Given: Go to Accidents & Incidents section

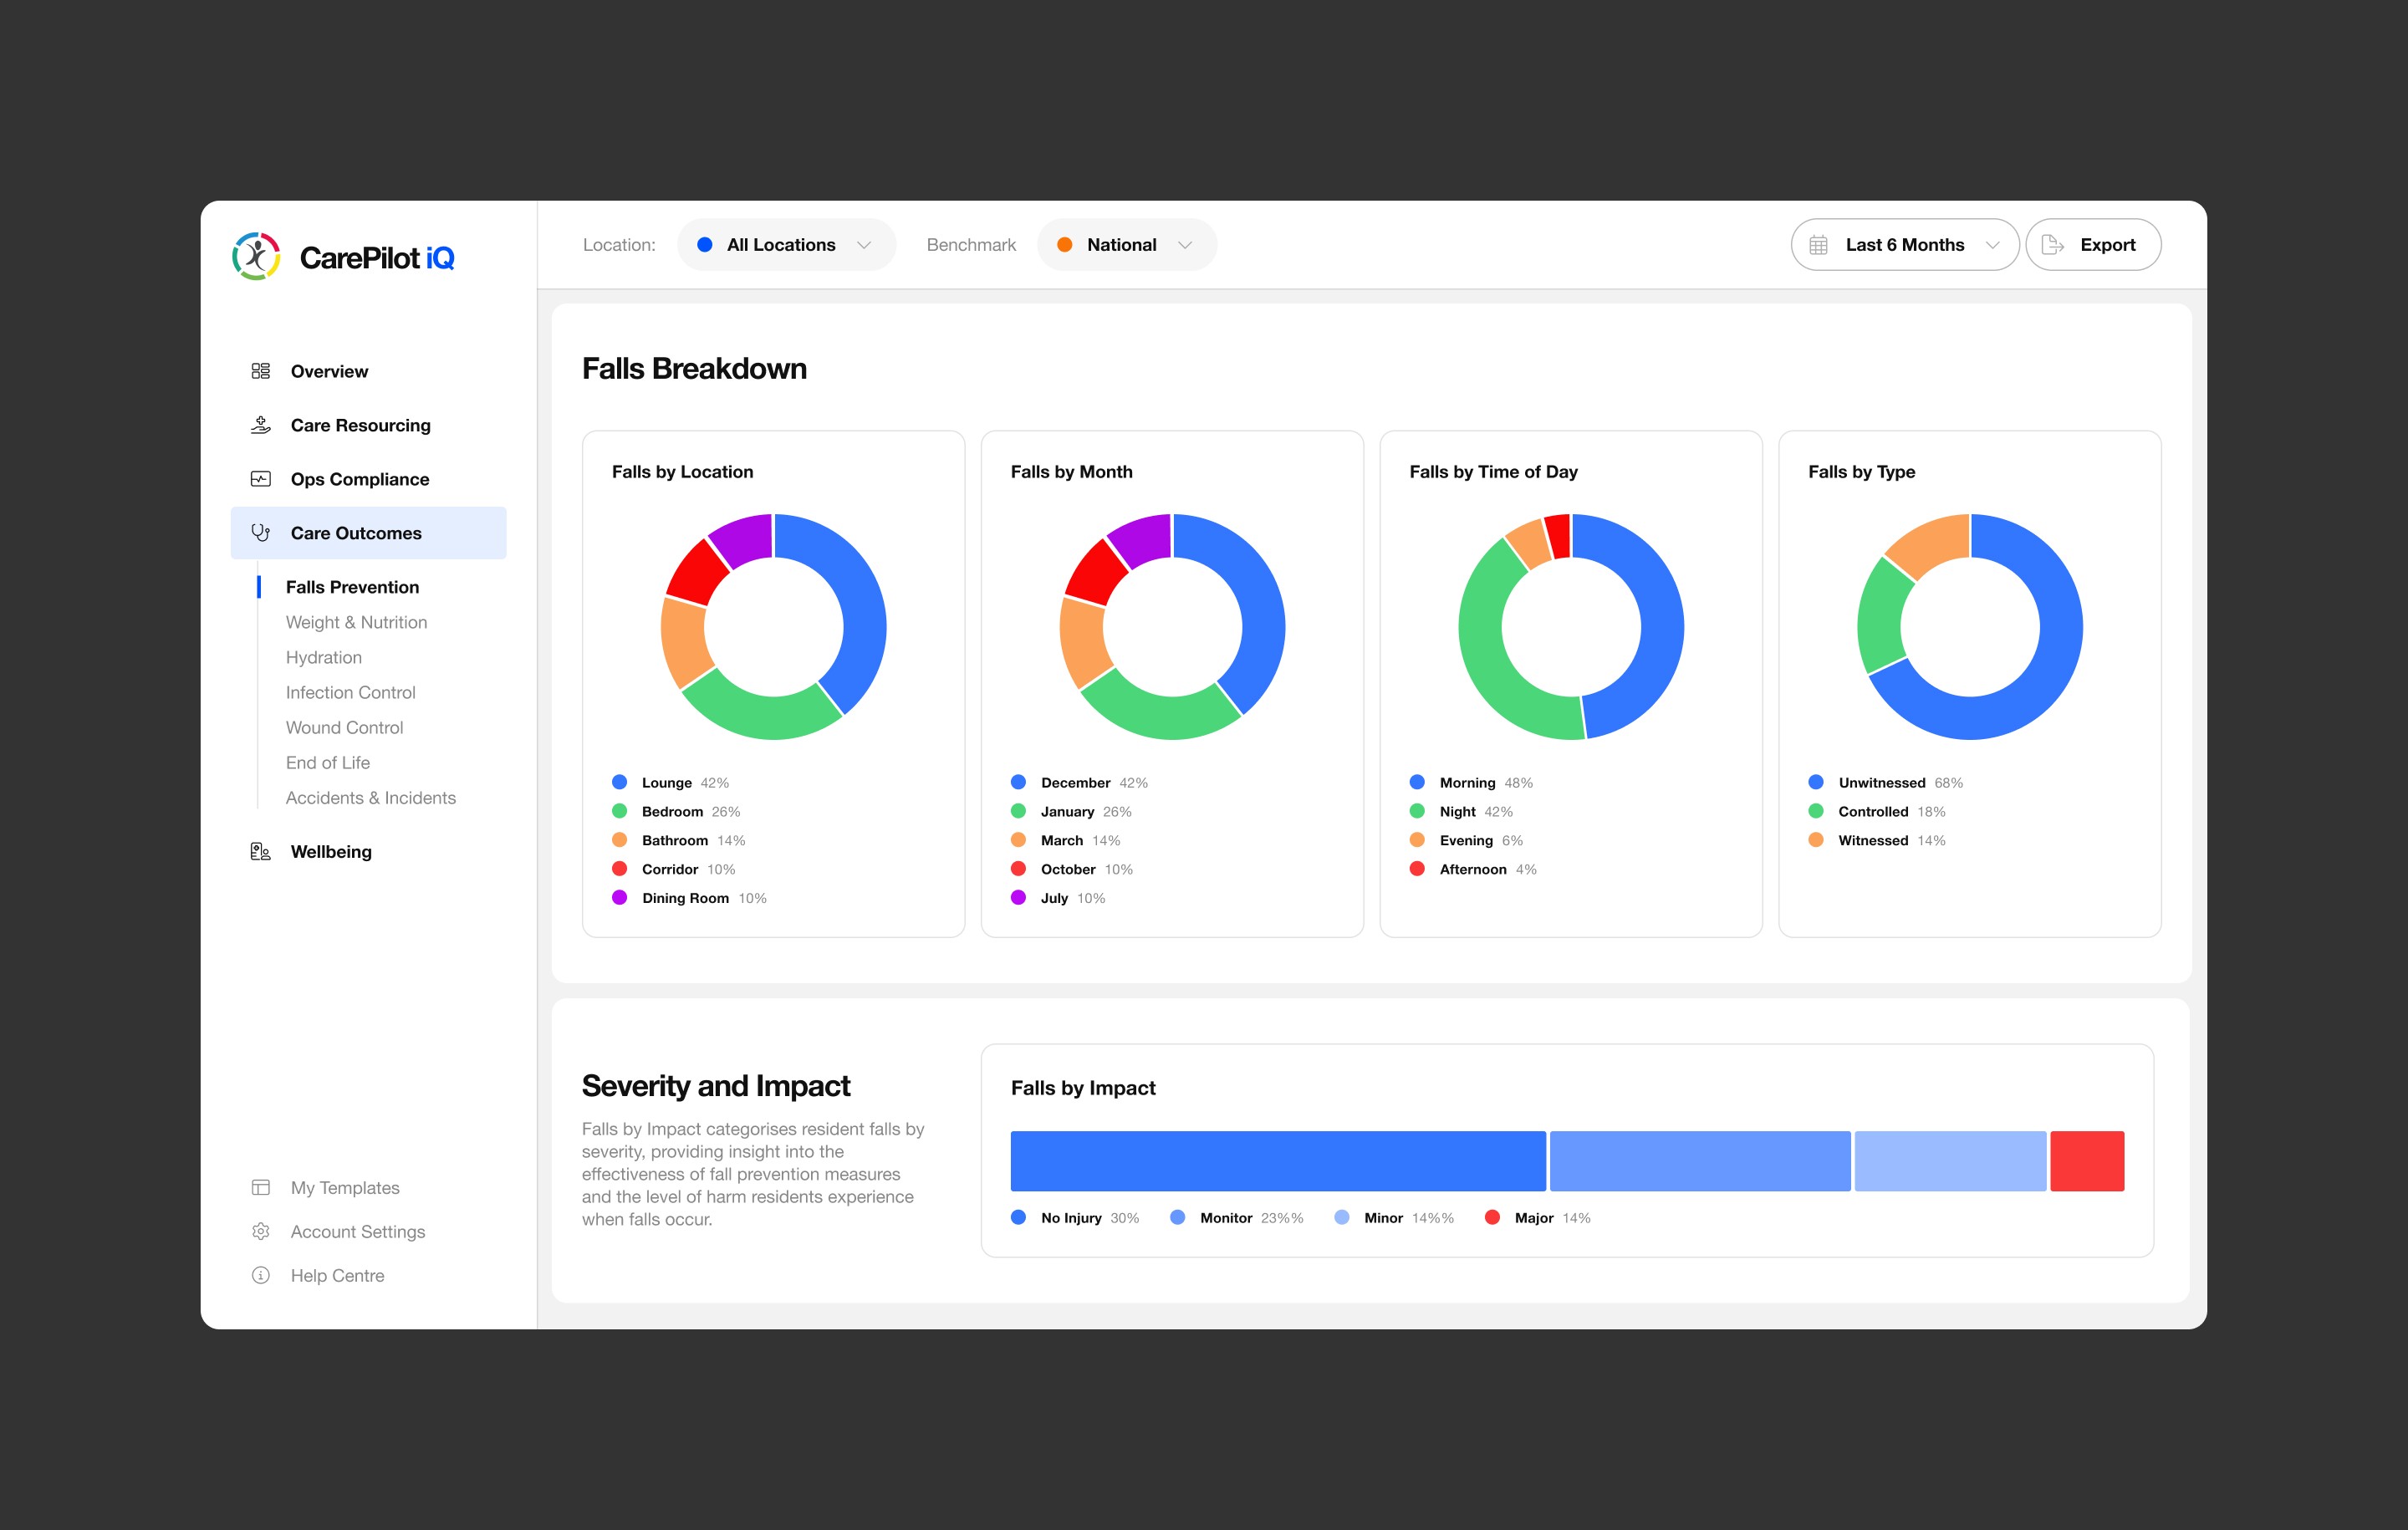Looking at the screenshot, I should coord(370,797).
